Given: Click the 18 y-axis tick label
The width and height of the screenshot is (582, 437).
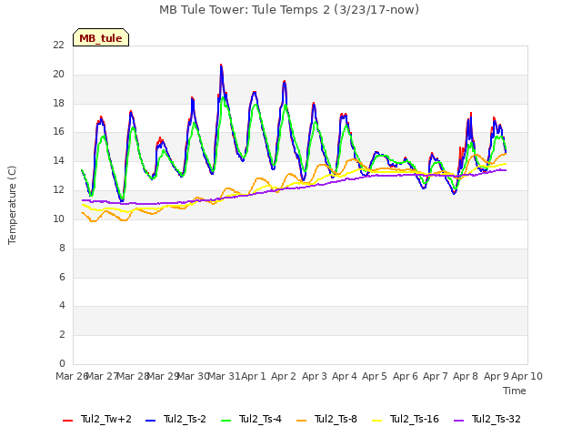Looking at the screenshot, I should [x=58, y=103].
